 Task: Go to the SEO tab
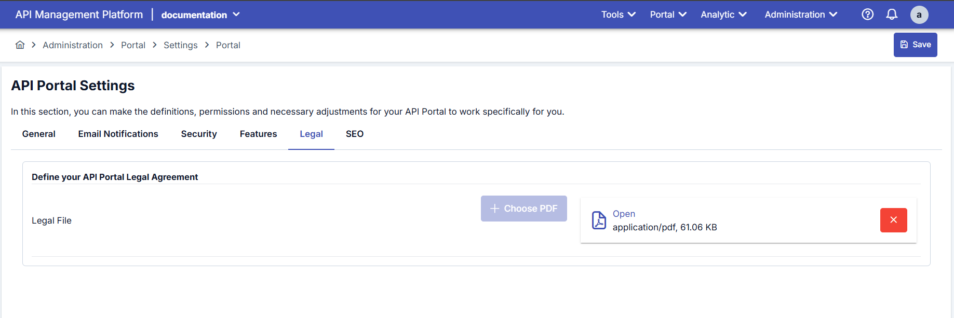tap(355, 134)
